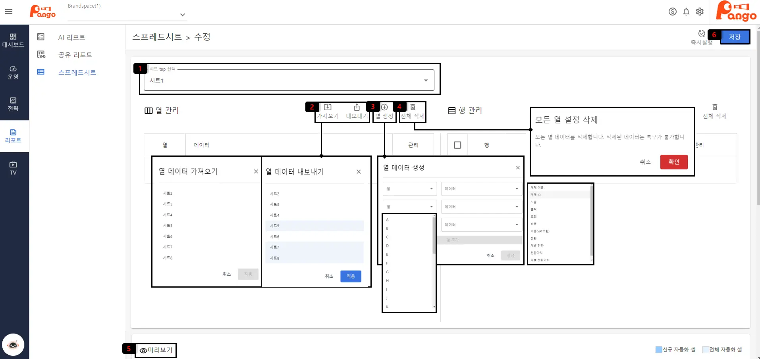Screen dimensions: 760x359
Task: Click the blue 저장 button
Action: 735,37
